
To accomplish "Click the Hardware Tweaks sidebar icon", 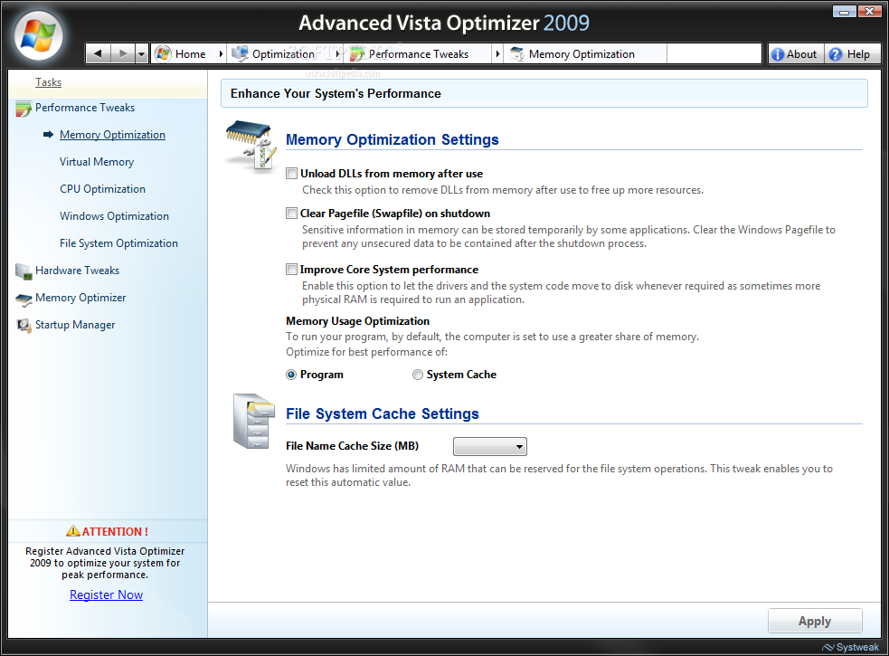I will 24,271.
